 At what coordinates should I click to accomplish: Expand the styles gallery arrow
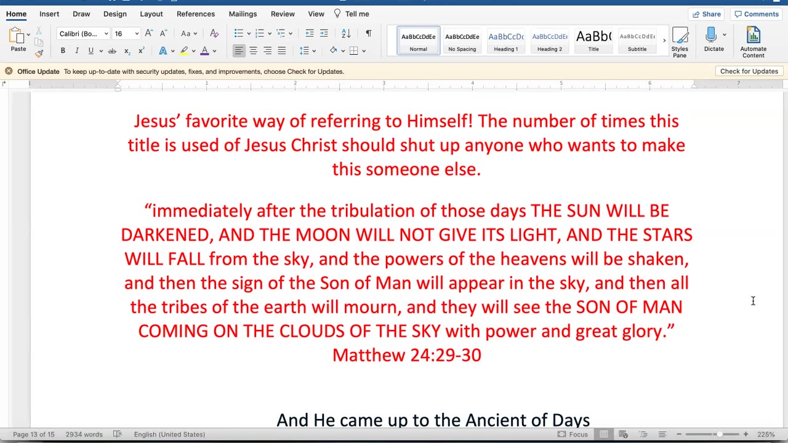pos(664,41)
